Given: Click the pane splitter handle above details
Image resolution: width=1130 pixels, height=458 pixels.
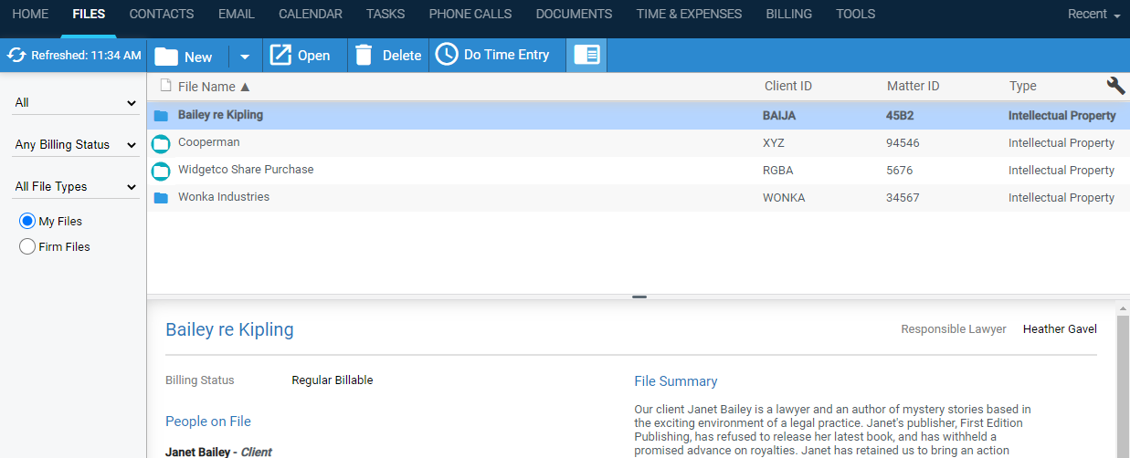Looking at the screenshot, I should 639,297.
